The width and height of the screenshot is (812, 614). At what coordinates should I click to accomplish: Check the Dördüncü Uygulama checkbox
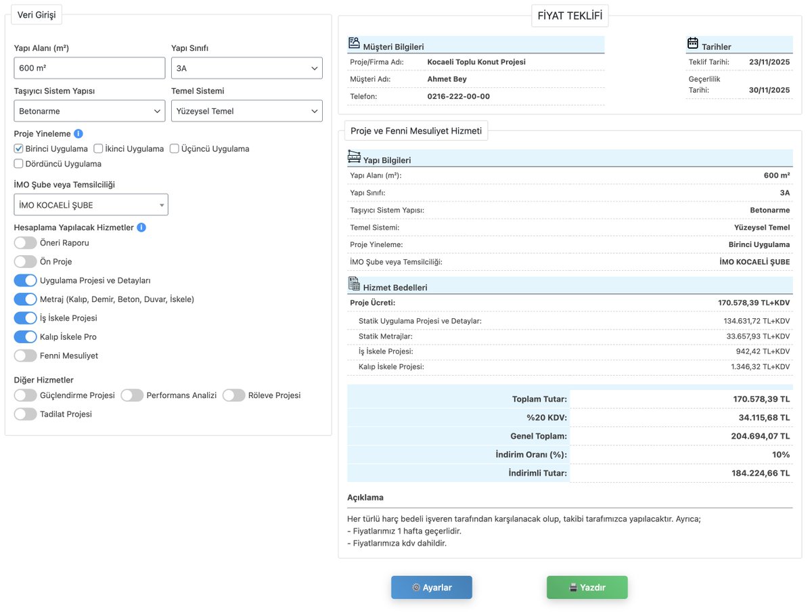(19, 164)
